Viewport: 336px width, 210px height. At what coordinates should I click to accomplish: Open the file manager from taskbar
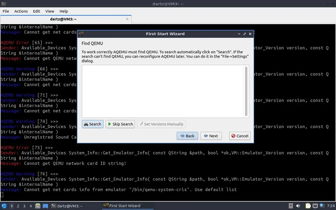(x=38, y=206)
